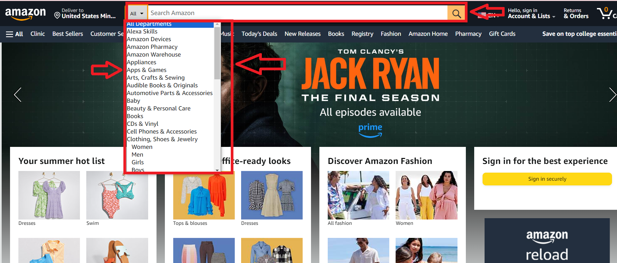Click the orange search magnifier button
This screenshot has width=617, height=263.
pos(456,13)
